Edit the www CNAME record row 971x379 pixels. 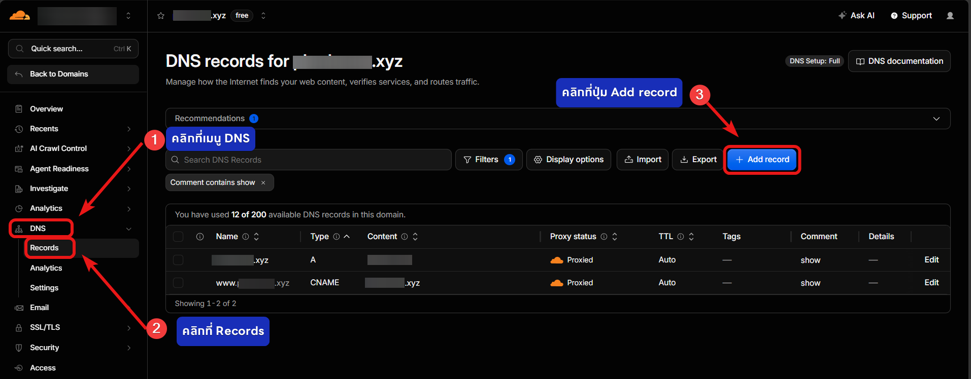(931, 283)
